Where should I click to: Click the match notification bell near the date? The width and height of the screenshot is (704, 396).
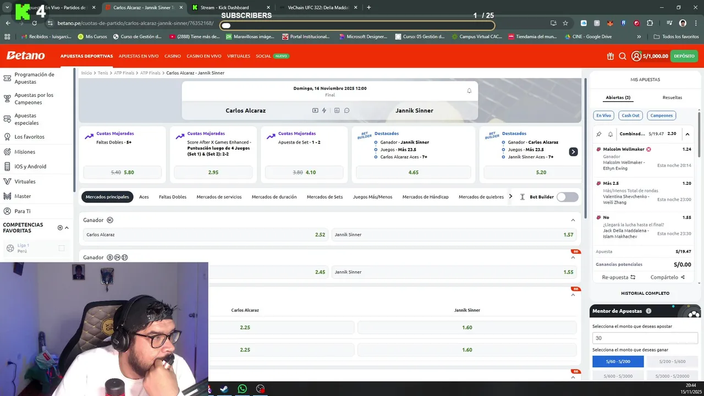(469, 91)
